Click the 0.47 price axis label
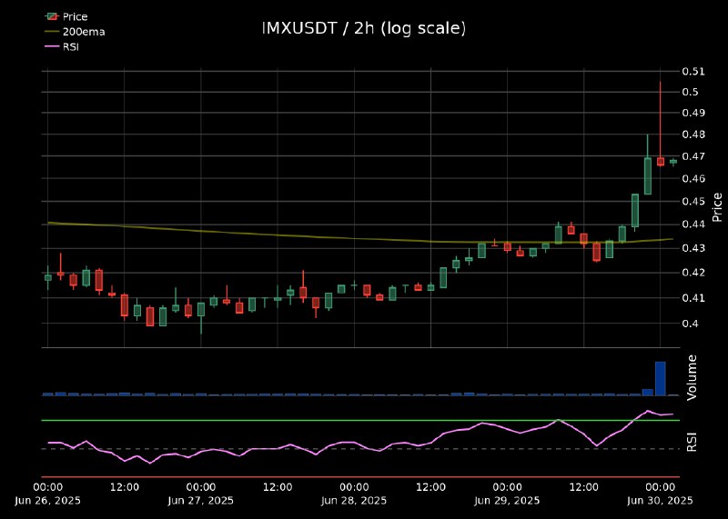728x519 pixels. tap(693, 156)
